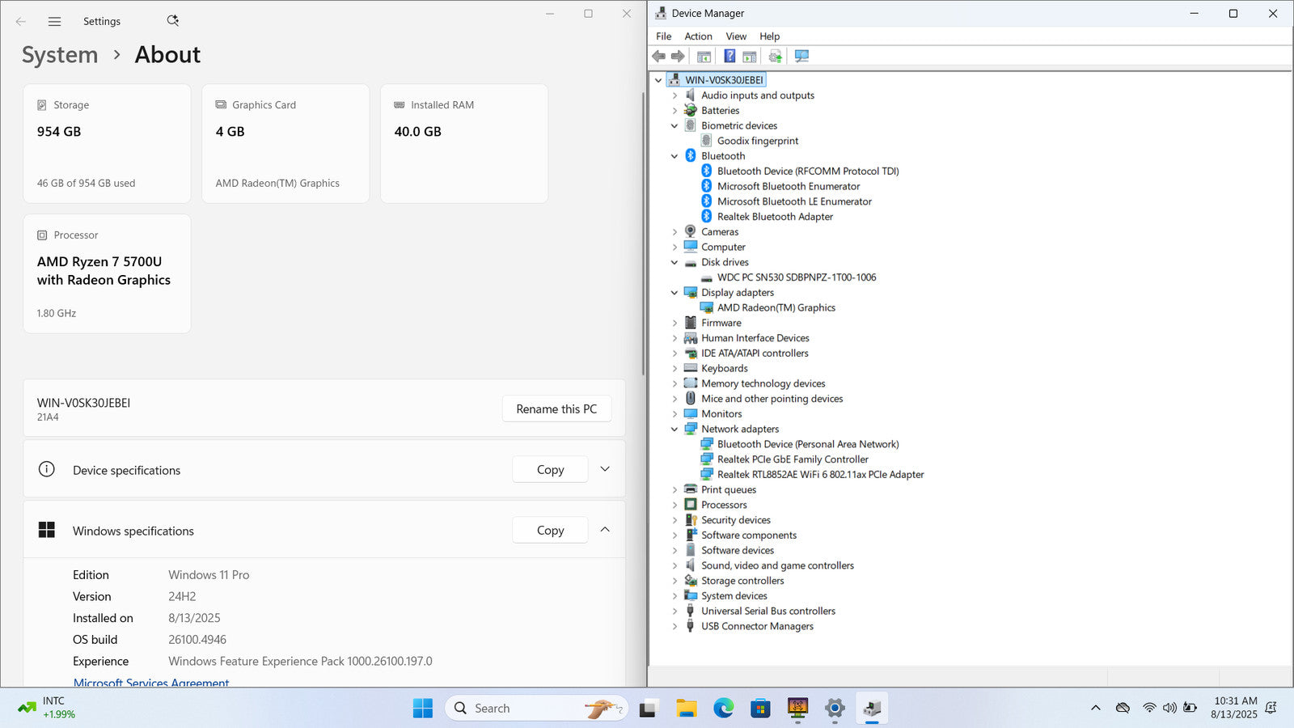Click the search icon in Settings header
Screen dimensions: 1294x728
click(x=172, y=21)
